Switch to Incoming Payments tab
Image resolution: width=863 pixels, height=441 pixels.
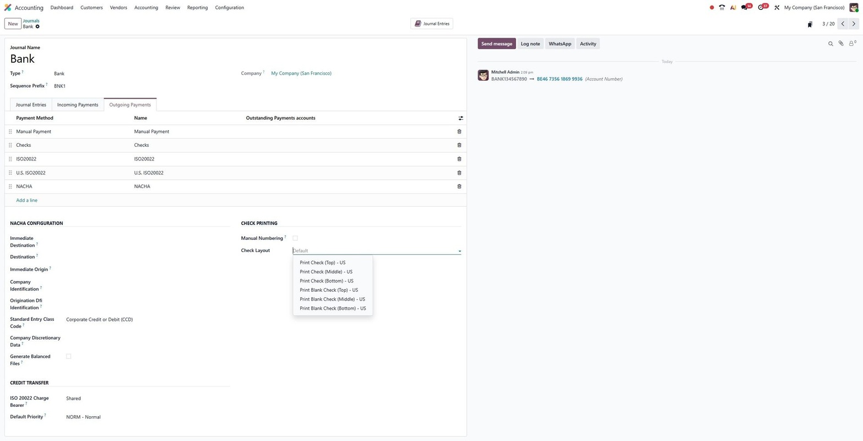(78, 105)
